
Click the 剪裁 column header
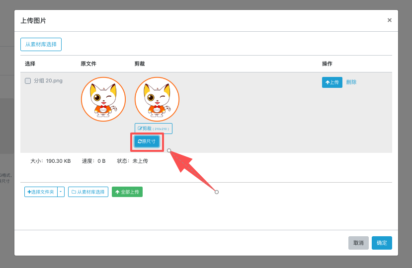tap(140, 64)
